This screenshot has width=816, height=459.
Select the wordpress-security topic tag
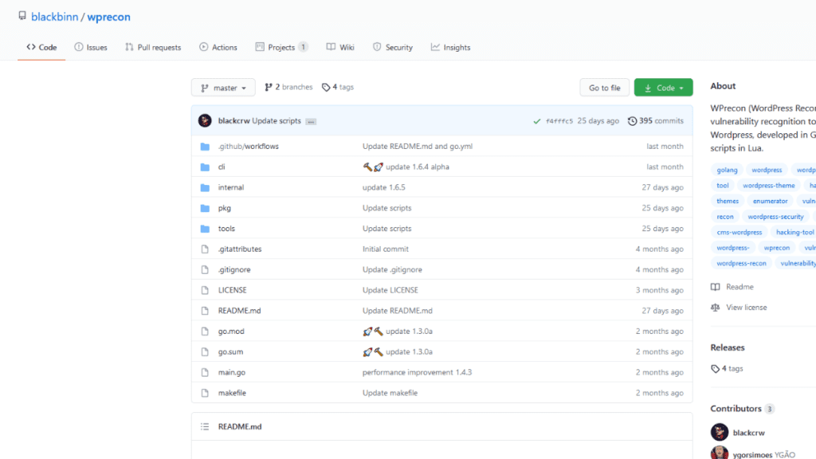tap(775, 217)
